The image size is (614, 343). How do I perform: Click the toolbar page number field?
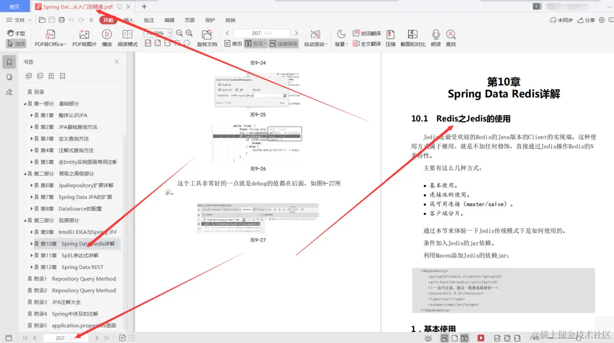click(262, 33)
